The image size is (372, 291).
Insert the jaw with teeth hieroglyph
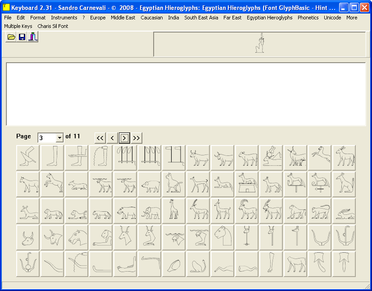pos(125,264)
